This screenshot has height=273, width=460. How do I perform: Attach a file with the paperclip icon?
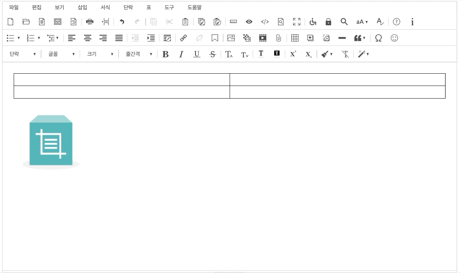[x=278, y=38]
